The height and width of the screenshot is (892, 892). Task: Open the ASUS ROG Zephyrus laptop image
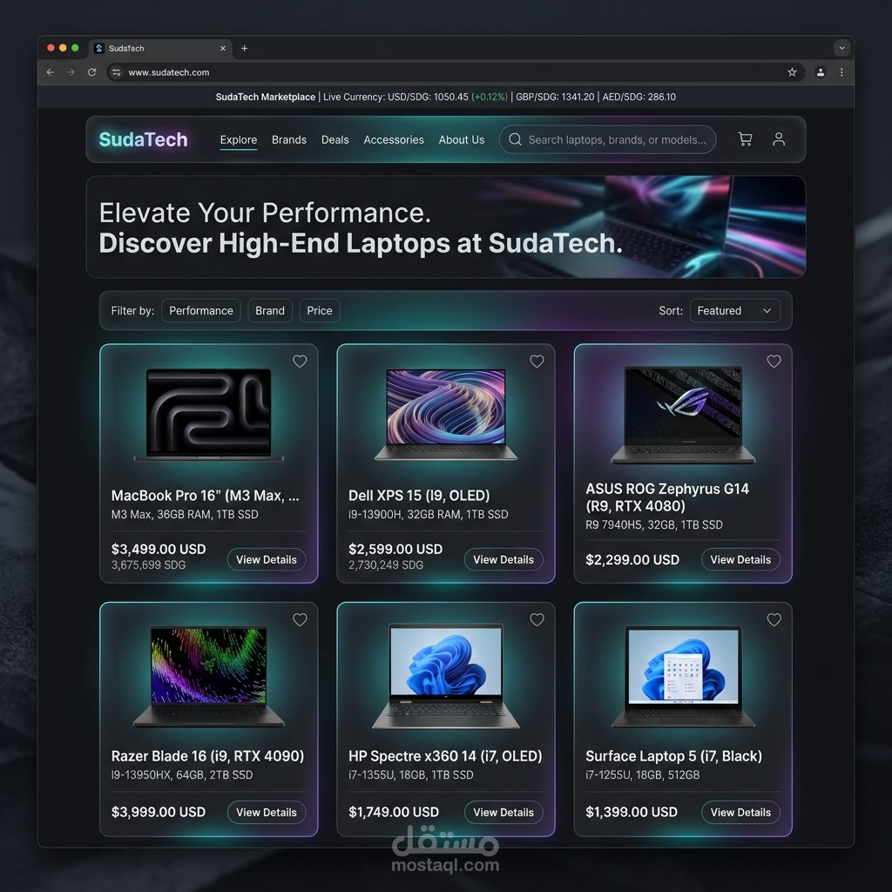[x=683, y=414]
